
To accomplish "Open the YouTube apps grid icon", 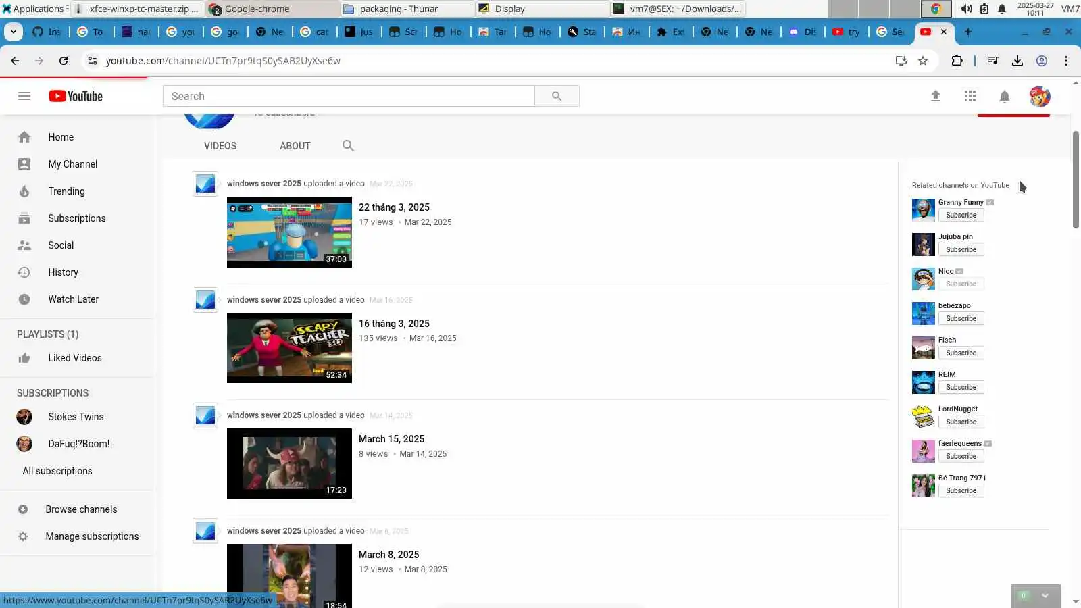I will tap(970, 96).
